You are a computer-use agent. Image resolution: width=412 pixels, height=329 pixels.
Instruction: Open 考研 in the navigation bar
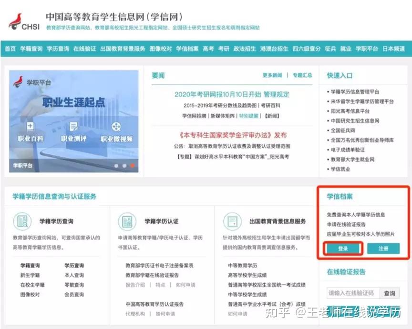tap(224, 49)
